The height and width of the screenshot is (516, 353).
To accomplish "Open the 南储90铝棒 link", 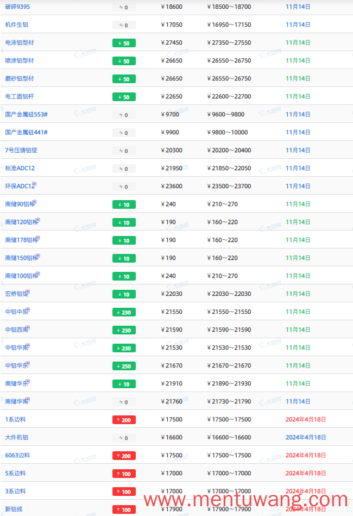I will (x=21, y=204).
